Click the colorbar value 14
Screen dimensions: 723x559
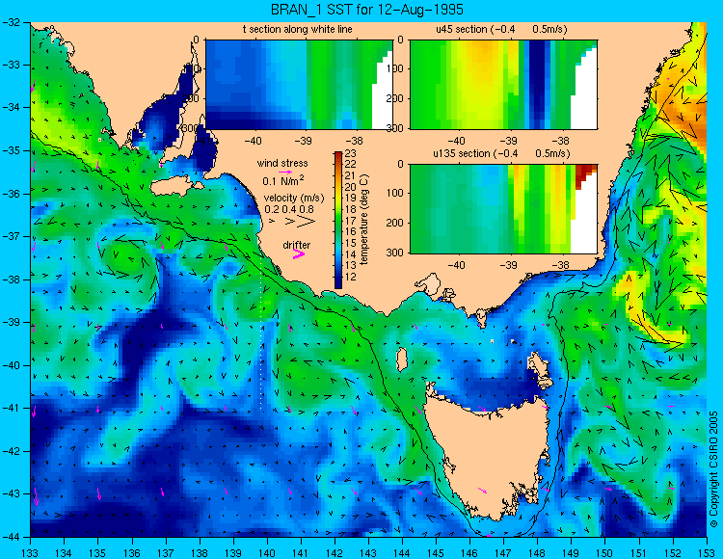click(351, 254)
